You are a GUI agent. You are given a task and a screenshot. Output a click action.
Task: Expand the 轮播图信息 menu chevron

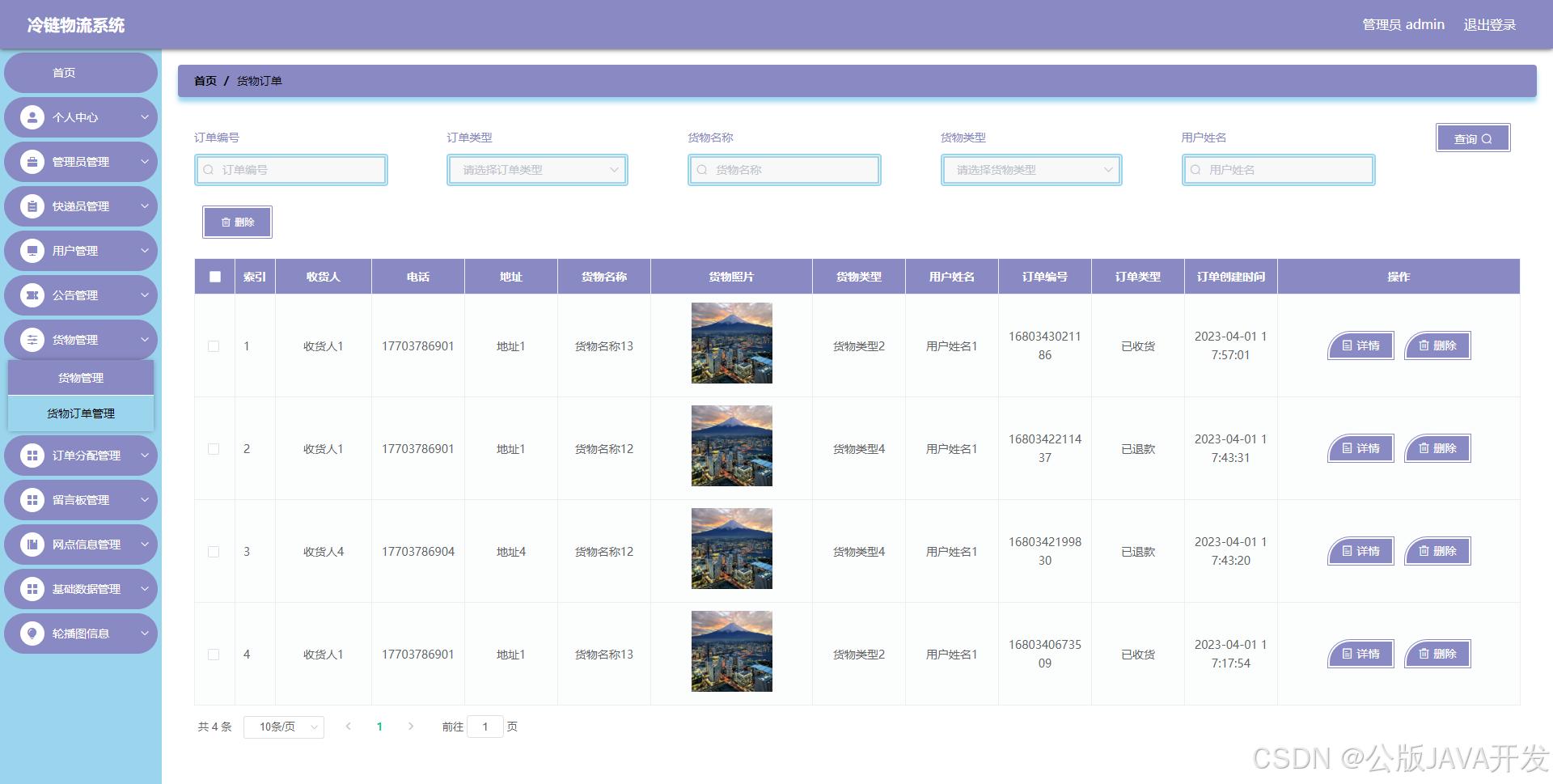pyautogui.click(x=145, y=634)
